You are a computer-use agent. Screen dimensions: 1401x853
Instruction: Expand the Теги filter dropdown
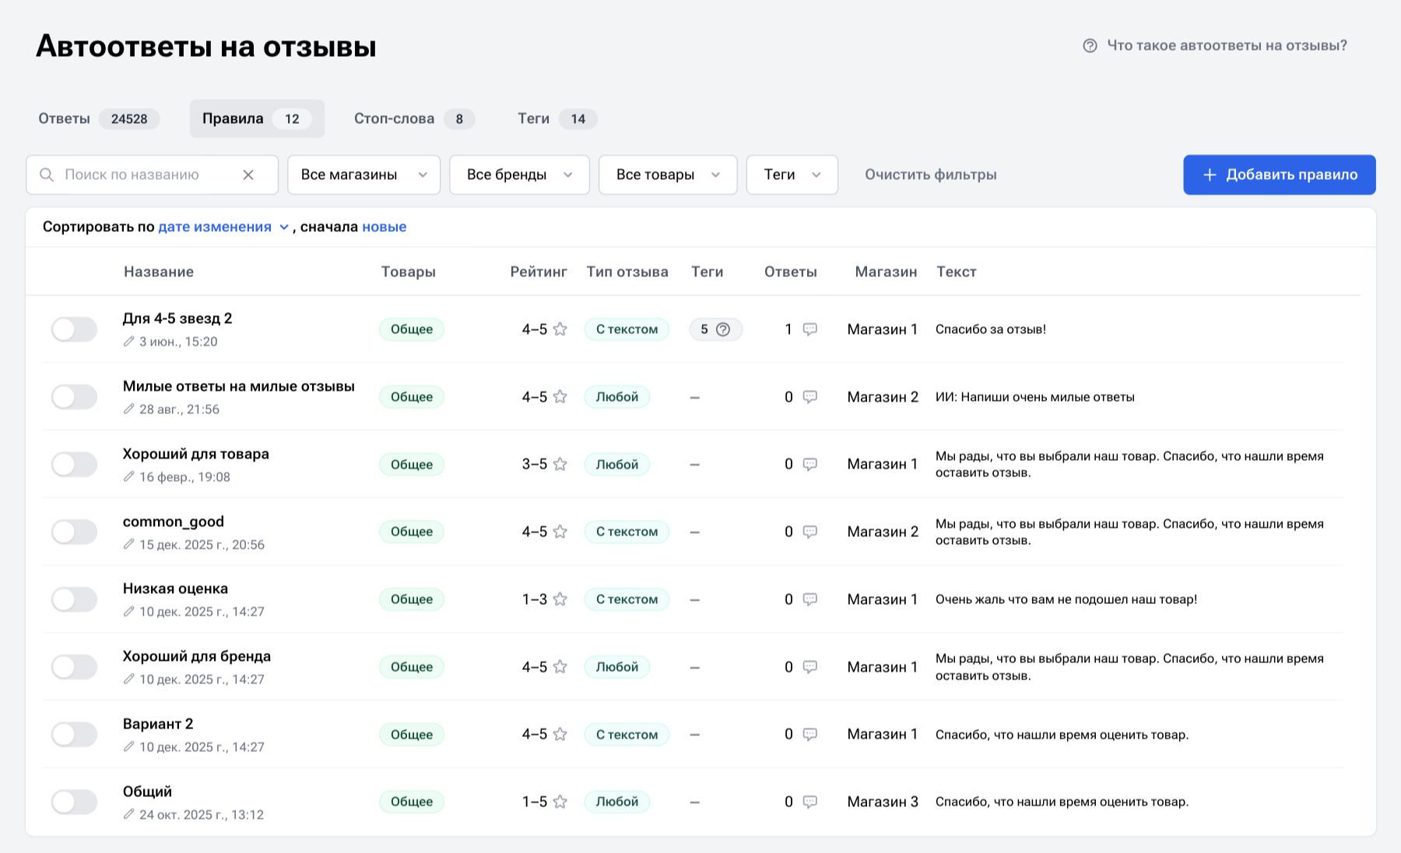point(792,175)
